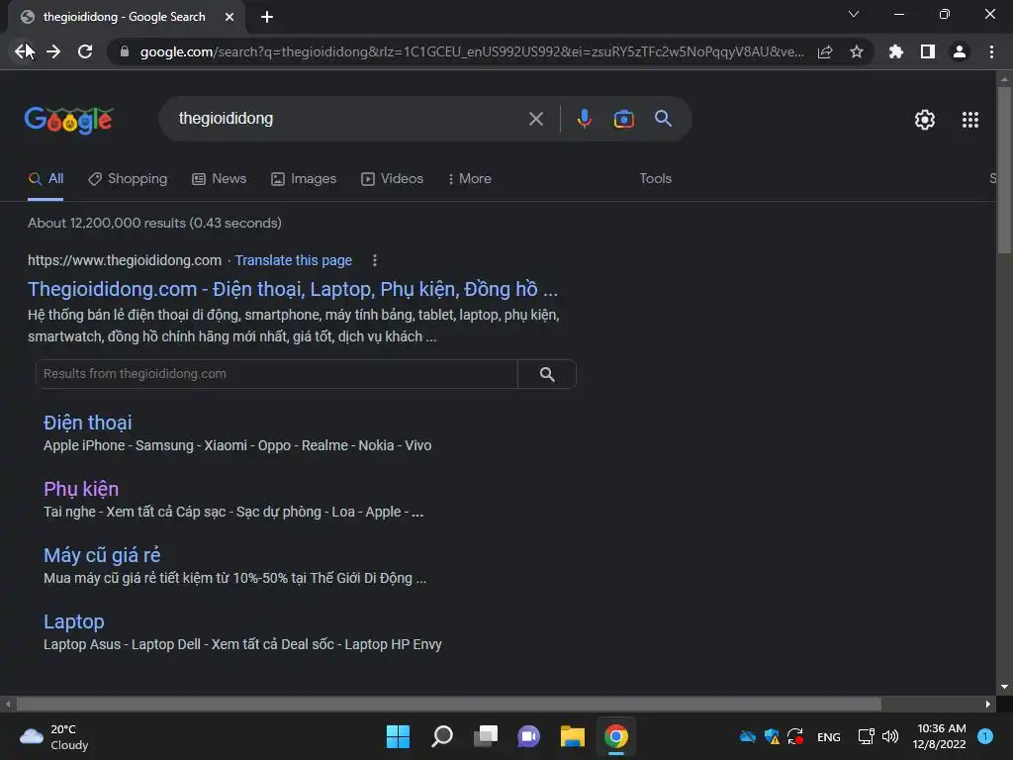The image size is (1013, 760).
Task: Click the site search magnifier button
Action: [x=547, y=374]
